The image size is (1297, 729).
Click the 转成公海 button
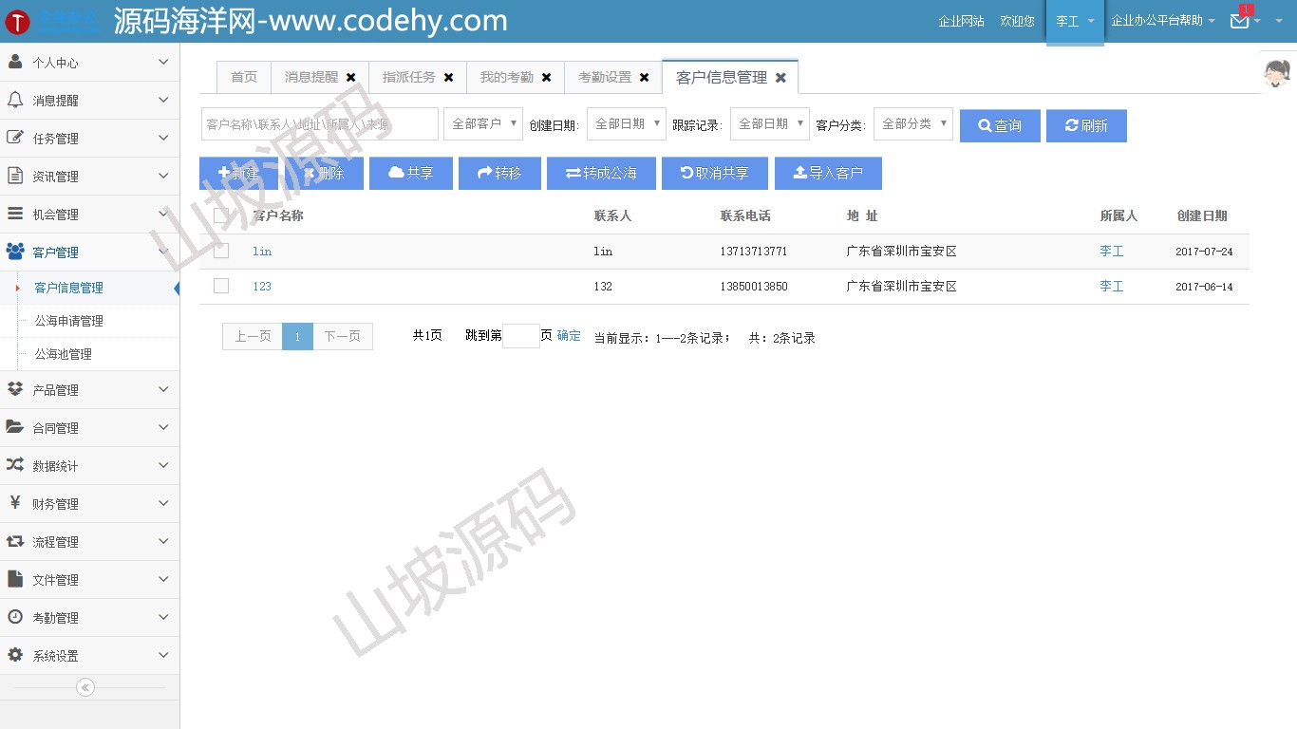tap(601, 174)
